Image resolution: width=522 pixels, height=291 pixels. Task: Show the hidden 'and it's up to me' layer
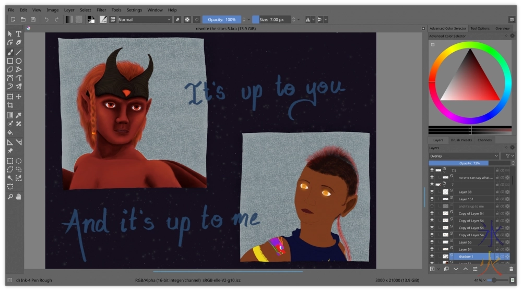click(x=432, y=207)
